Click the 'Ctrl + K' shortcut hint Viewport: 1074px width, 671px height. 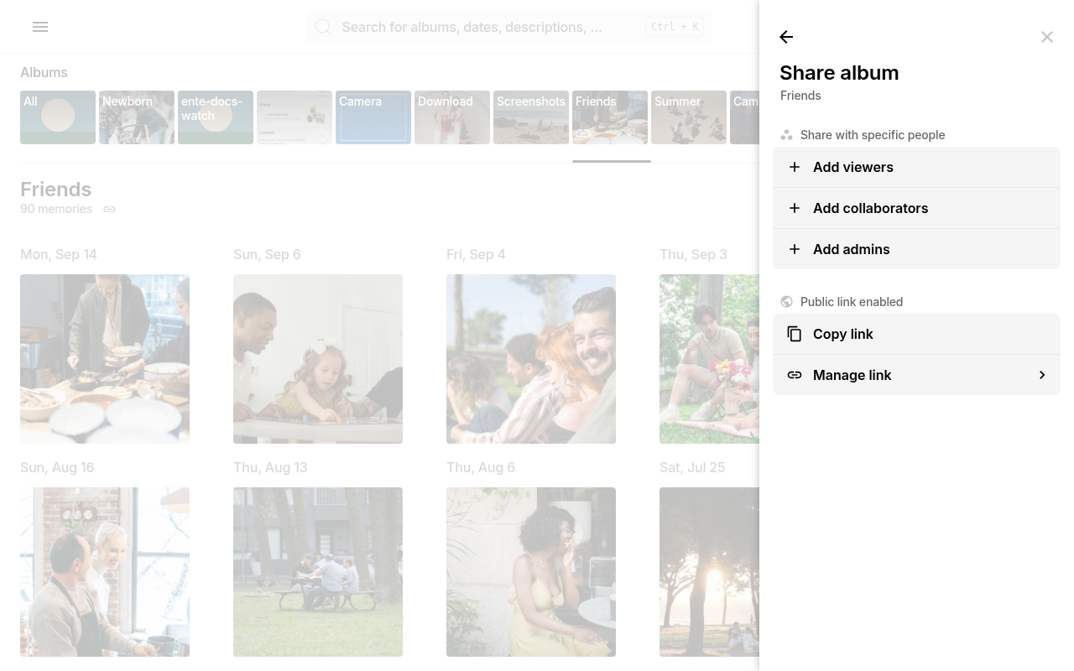pyautogui.click(x=675, y=27)
